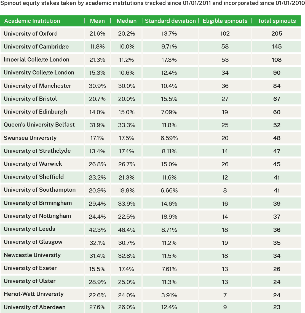Click the Eligible spinouts column header
Screen dimensions: 305x313
click(225, 21)
